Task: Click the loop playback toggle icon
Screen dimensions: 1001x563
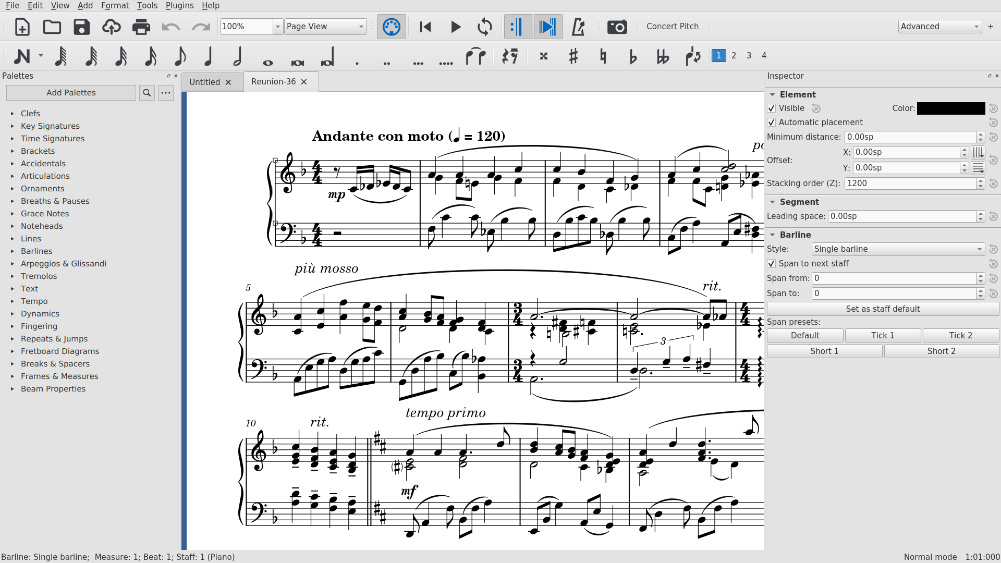Action: [485, 26]
